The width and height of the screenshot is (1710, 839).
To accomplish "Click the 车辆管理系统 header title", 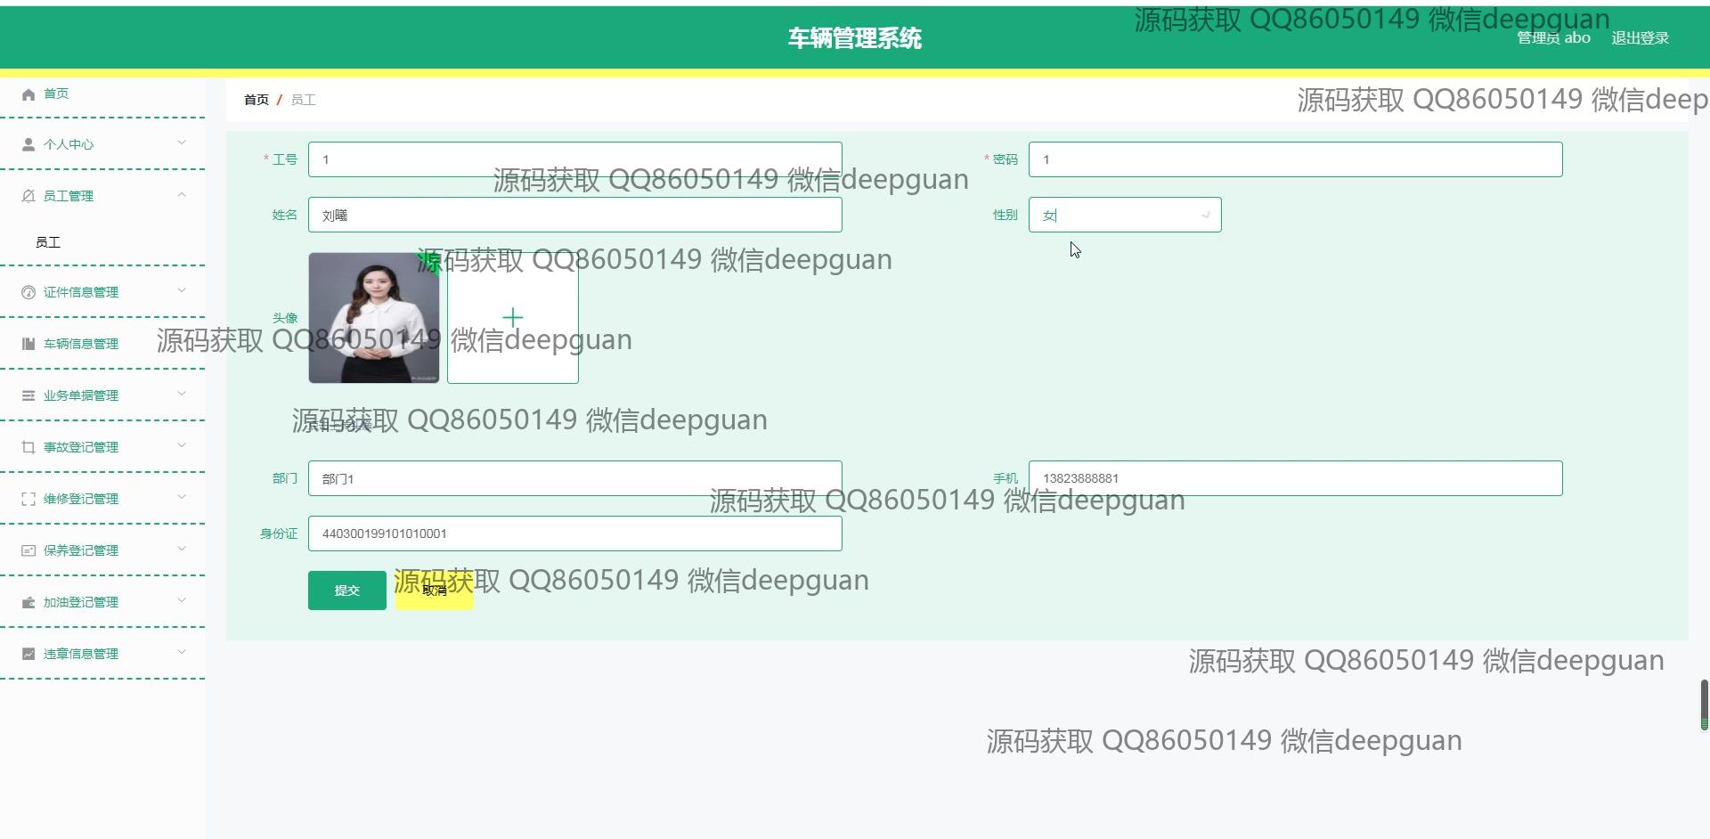I will coord(855,38).
